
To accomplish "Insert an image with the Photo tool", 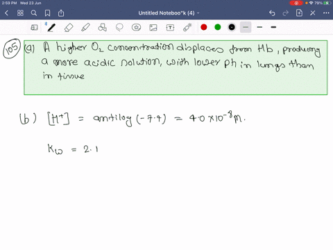I will 153,28.
